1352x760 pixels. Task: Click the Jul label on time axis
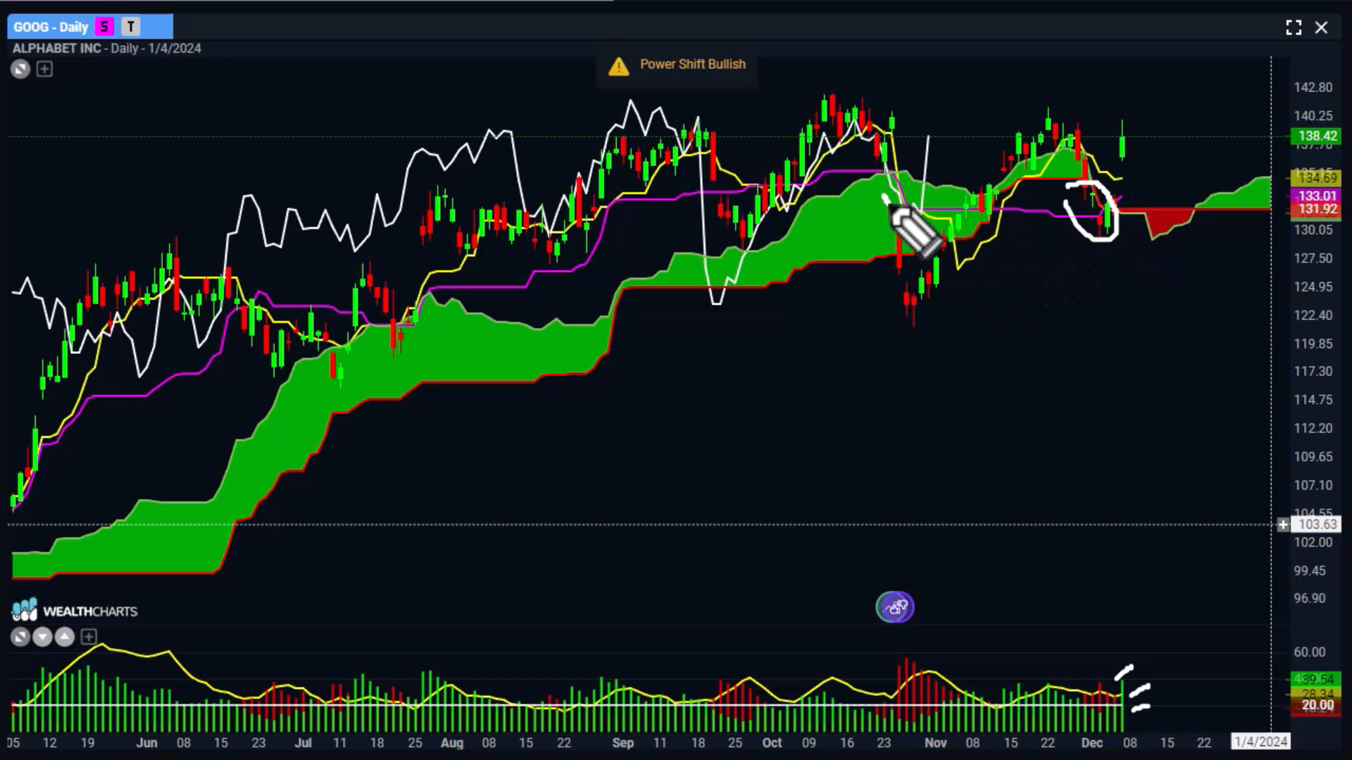[x=303, y=742]
